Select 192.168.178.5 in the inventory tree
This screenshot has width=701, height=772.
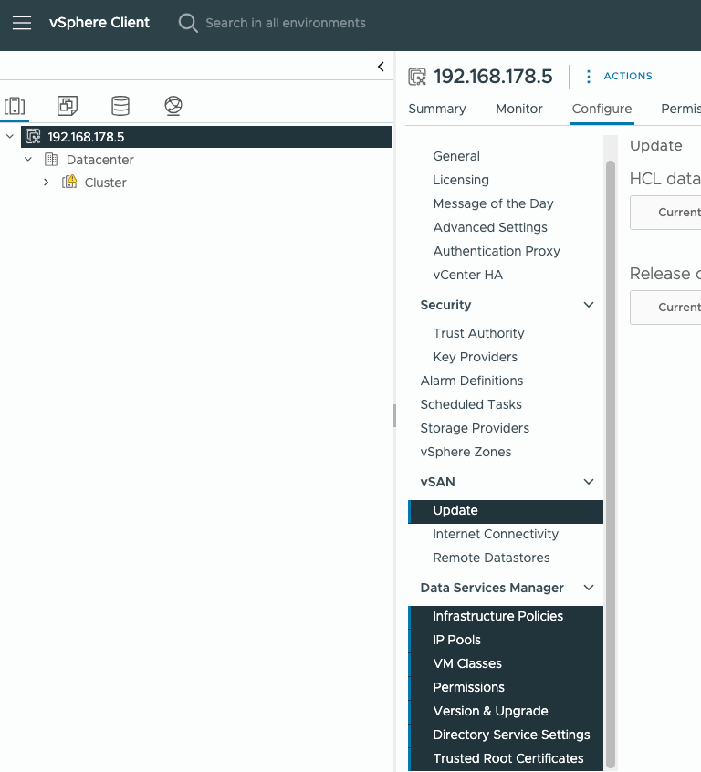207,137
